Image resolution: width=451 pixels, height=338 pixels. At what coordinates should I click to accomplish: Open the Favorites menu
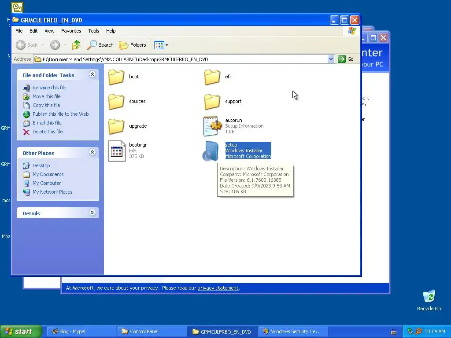[71, 31]
